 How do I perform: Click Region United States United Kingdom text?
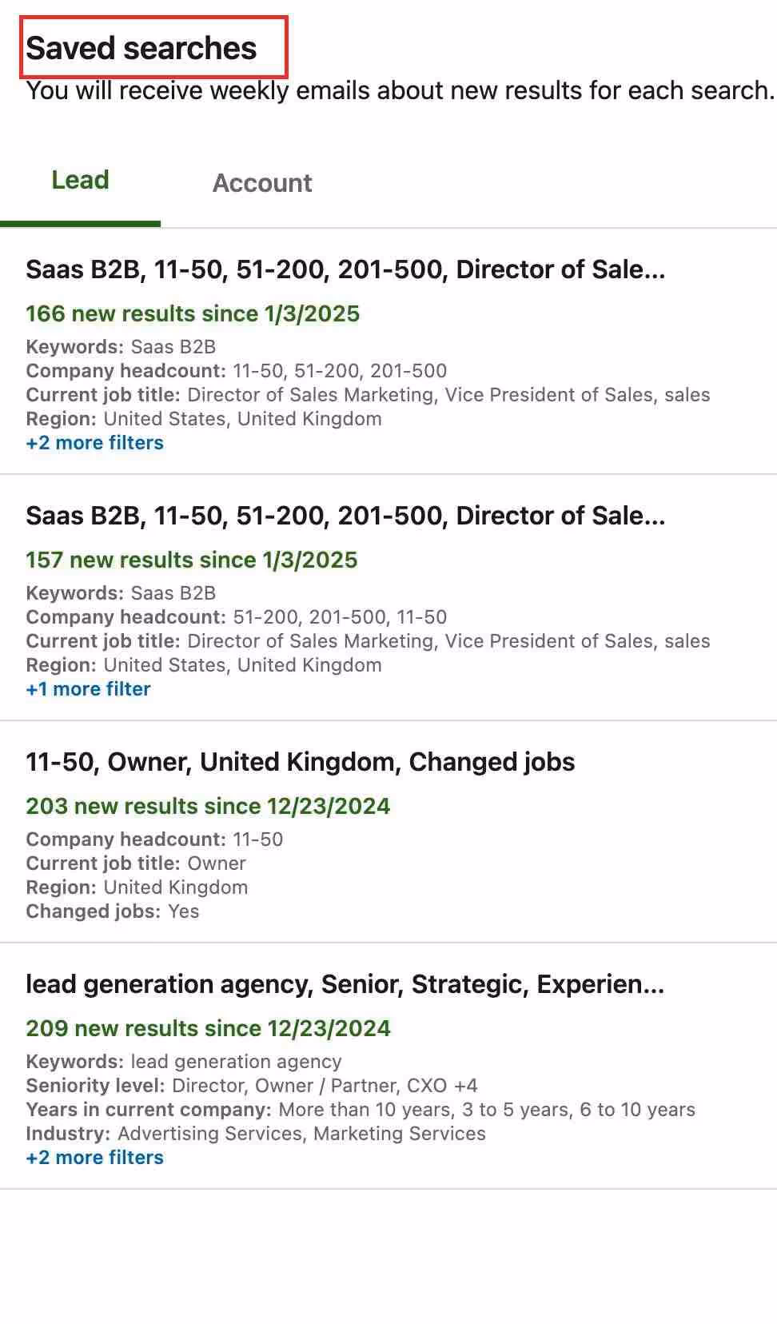click(204, 418)
